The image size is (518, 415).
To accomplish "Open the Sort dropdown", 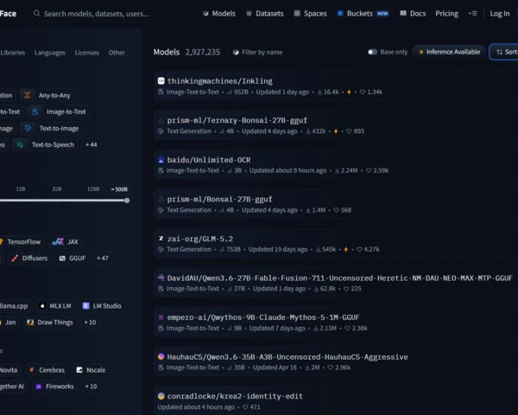I will [504, 52].
